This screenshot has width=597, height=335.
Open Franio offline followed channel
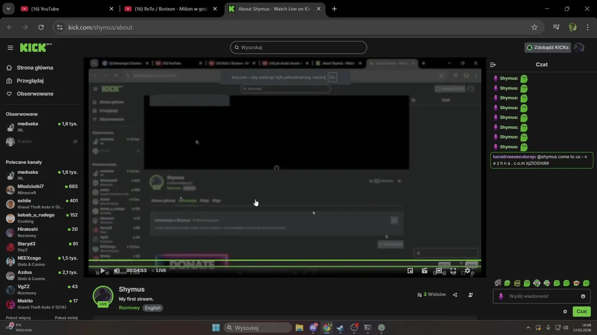tap(42, 141)
